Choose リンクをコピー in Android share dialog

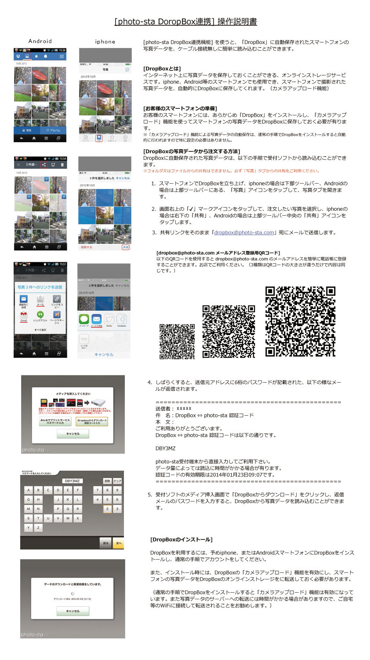[x=57, y=302]
